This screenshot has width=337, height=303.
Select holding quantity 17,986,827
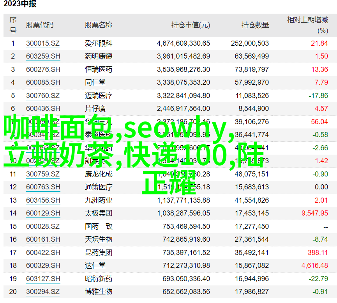click(x=252, y=292)
